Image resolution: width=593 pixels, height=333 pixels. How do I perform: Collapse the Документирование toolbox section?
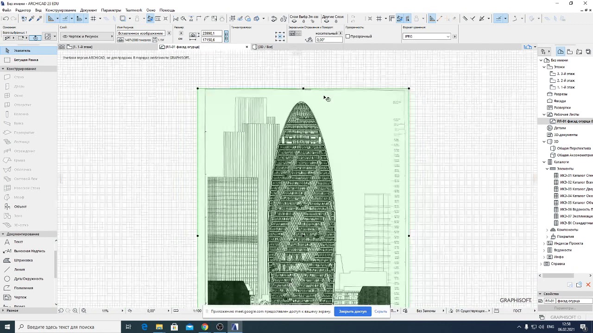(3, 234)
